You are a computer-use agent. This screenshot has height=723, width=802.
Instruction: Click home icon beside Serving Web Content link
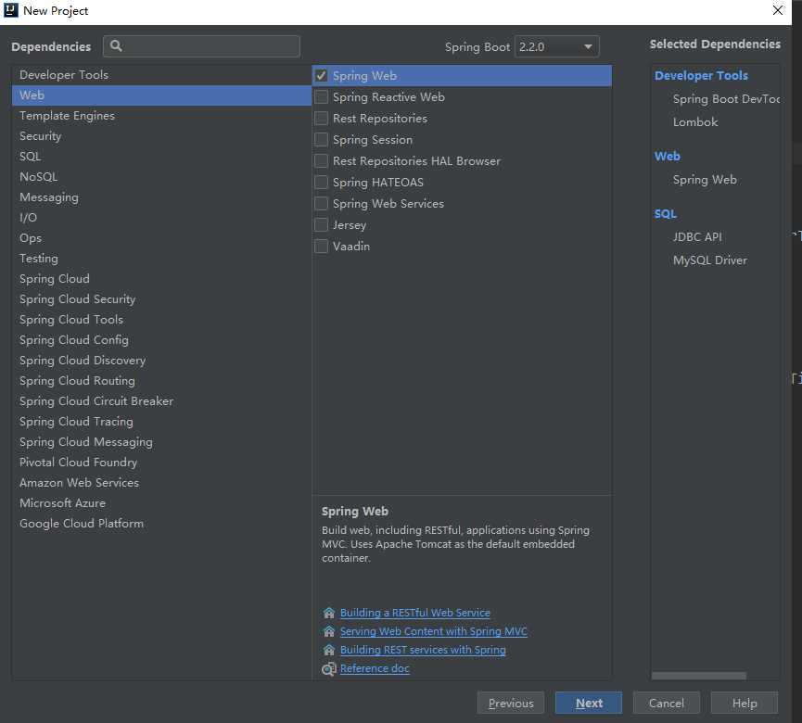click(329, 631)
